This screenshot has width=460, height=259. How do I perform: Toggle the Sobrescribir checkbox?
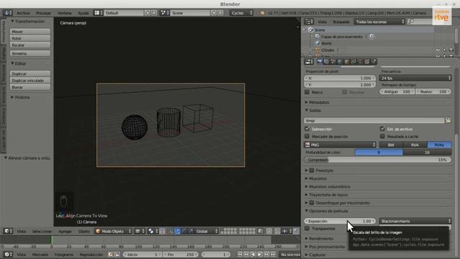[307, 129]
